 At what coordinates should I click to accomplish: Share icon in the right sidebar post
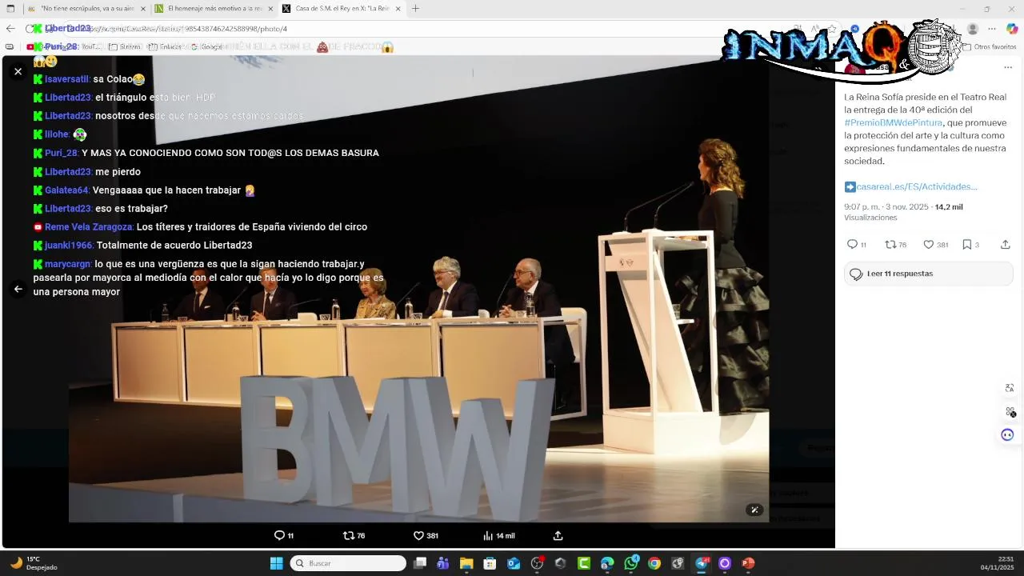tap(1005, 244)
